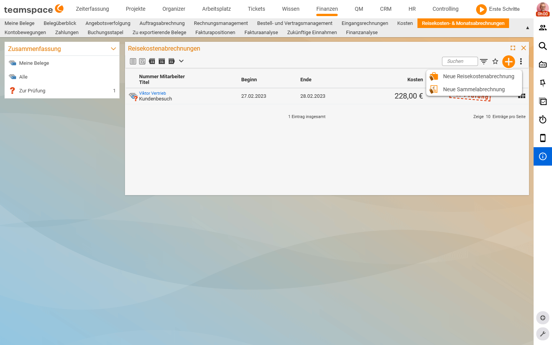This screenshot has height=345, width=552.
Task: Collapse the Zusammenfassung panel chevron
Action: pyautogui.click(x=113, y=49)
